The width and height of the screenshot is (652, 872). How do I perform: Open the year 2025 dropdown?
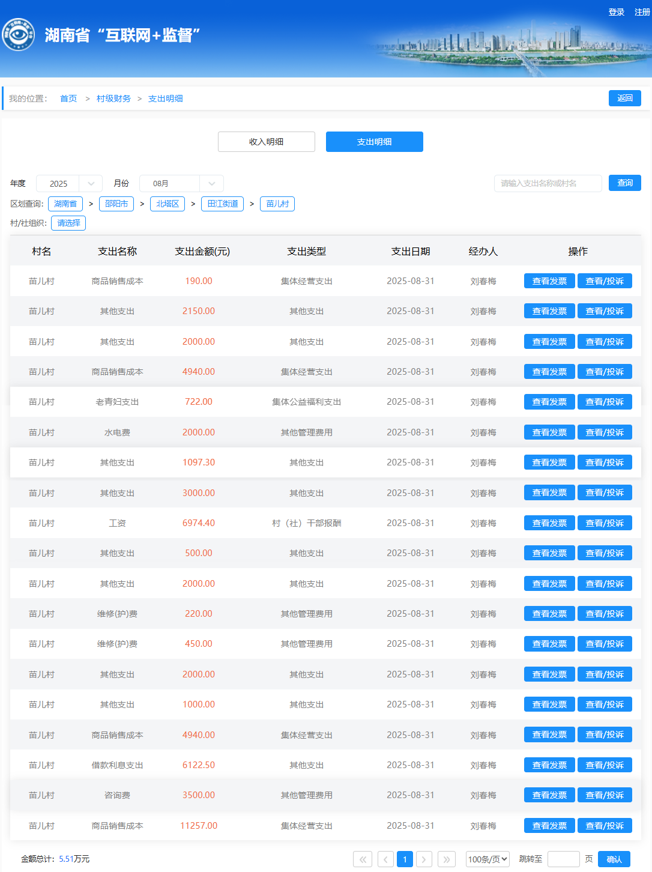[69, 184]
